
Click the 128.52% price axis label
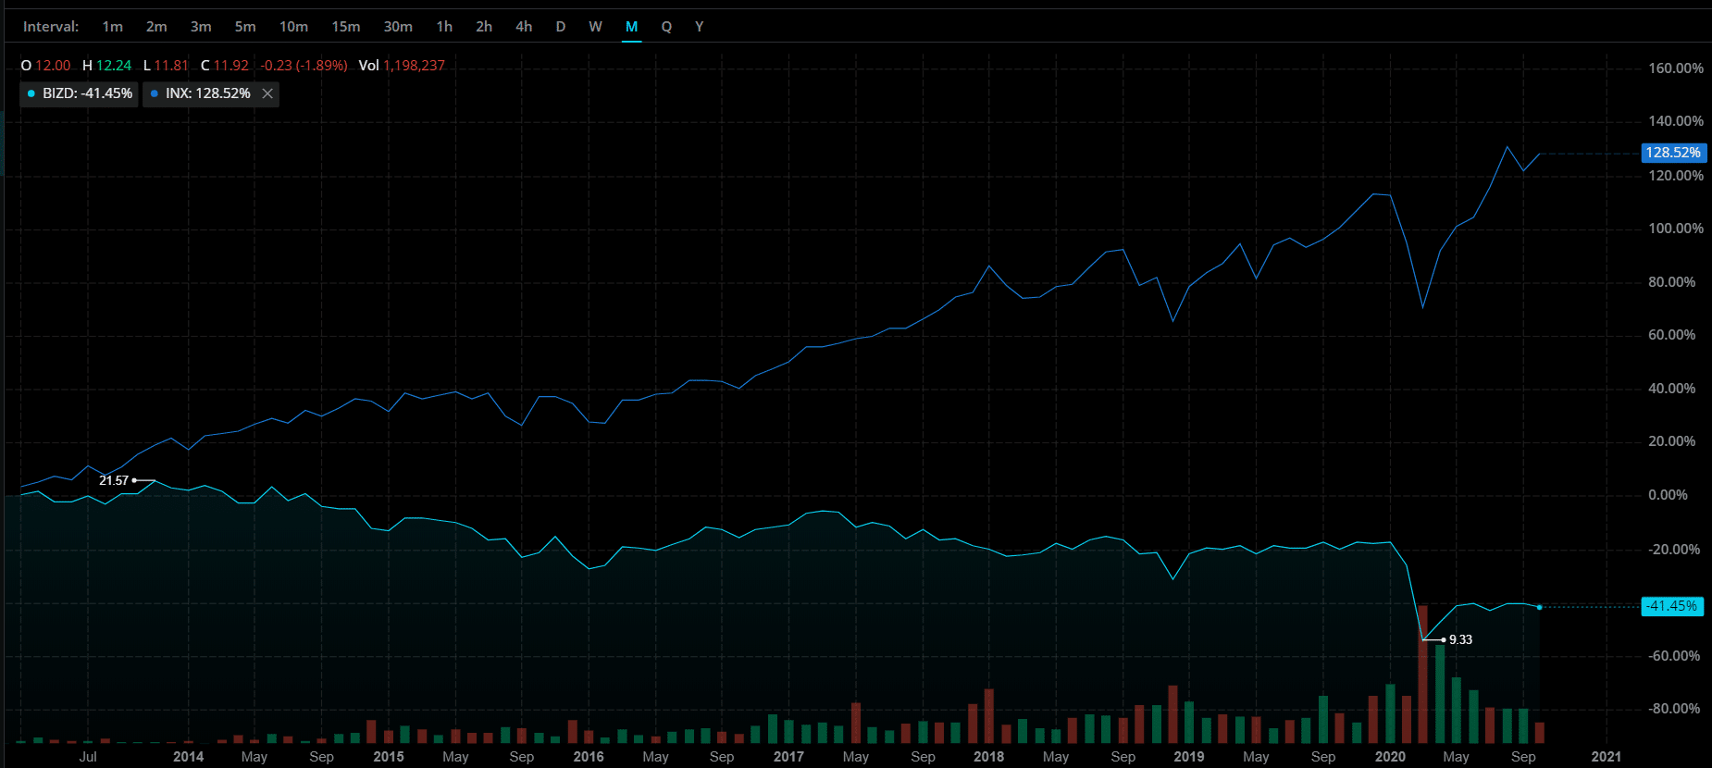[x=1673, y=153]
